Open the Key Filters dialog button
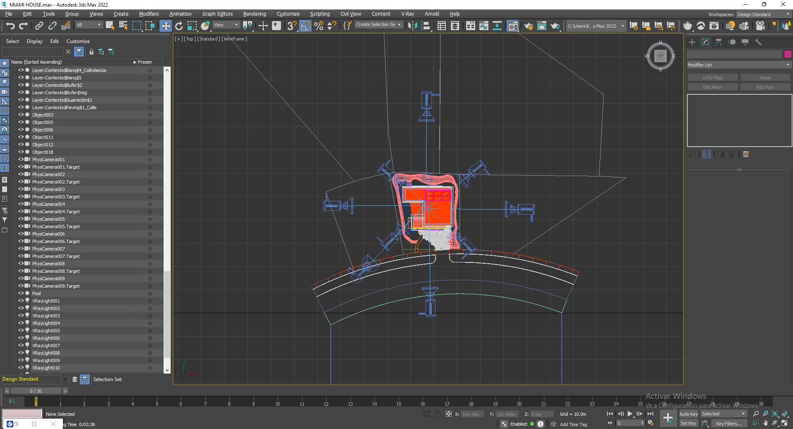Screen dimensions: 793x429 pos(729,423)
